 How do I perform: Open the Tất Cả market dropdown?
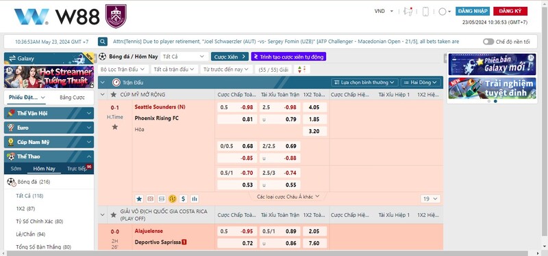(184, 57)
